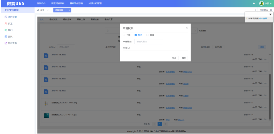Click the 资料检索 sidebar icon
274x134 pixels.
[6, 17]
